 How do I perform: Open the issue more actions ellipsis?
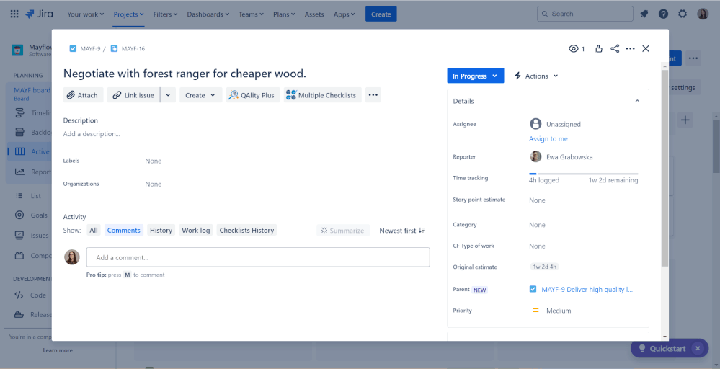(630, 49)
